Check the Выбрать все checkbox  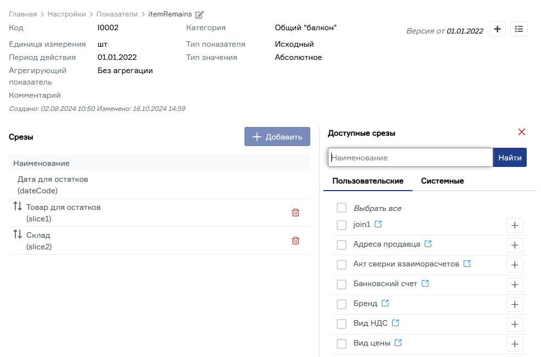tap(342, 208)
